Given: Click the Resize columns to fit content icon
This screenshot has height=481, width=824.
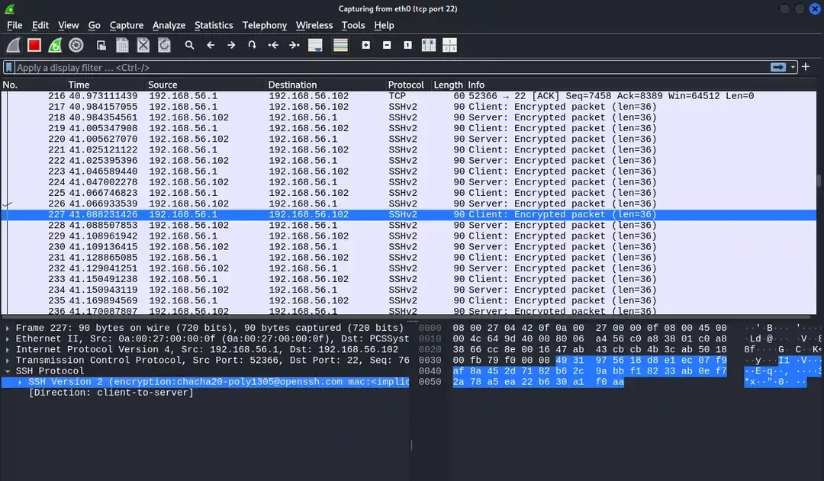Looking at the screenshot, I should click(429, 45).
